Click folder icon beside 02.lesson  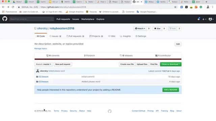pos(37,77)
